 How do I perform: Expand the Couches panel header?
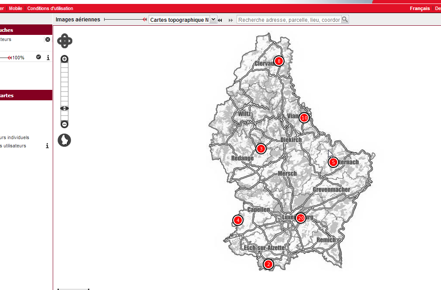(x=26, y=30)
